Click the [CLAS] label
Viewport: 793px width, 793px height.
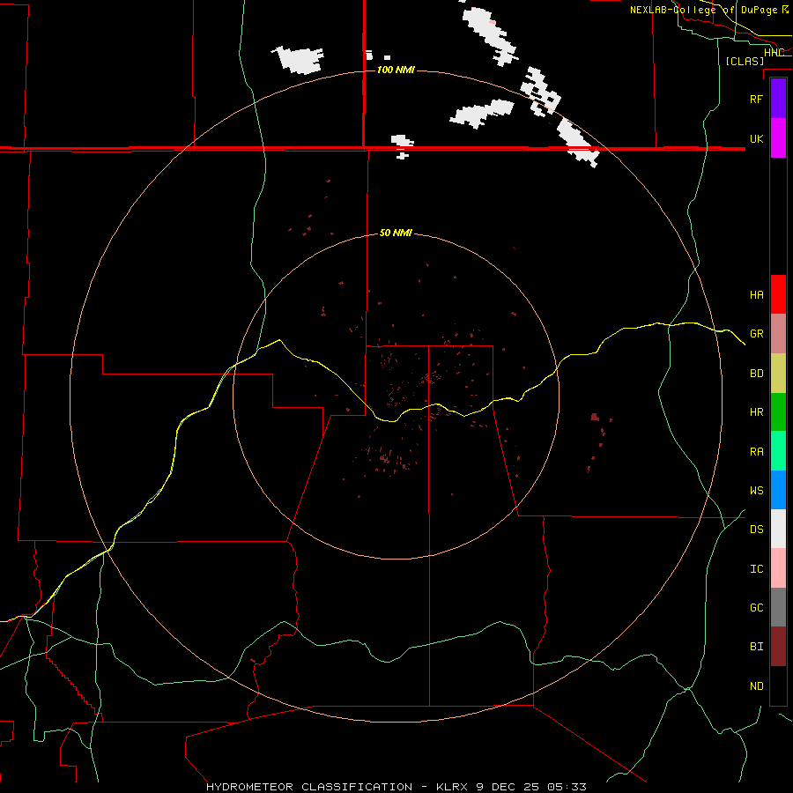[x=745, y=61]
